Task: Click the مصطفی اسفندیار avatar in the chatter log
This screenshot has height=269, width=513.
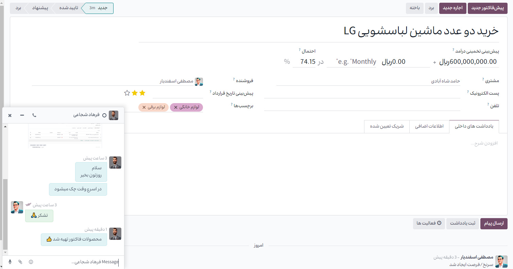Action: coord(501,261)
